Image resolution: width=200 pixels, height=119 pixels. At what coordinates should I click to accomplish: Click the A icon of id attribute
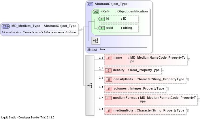click(101, 19)
